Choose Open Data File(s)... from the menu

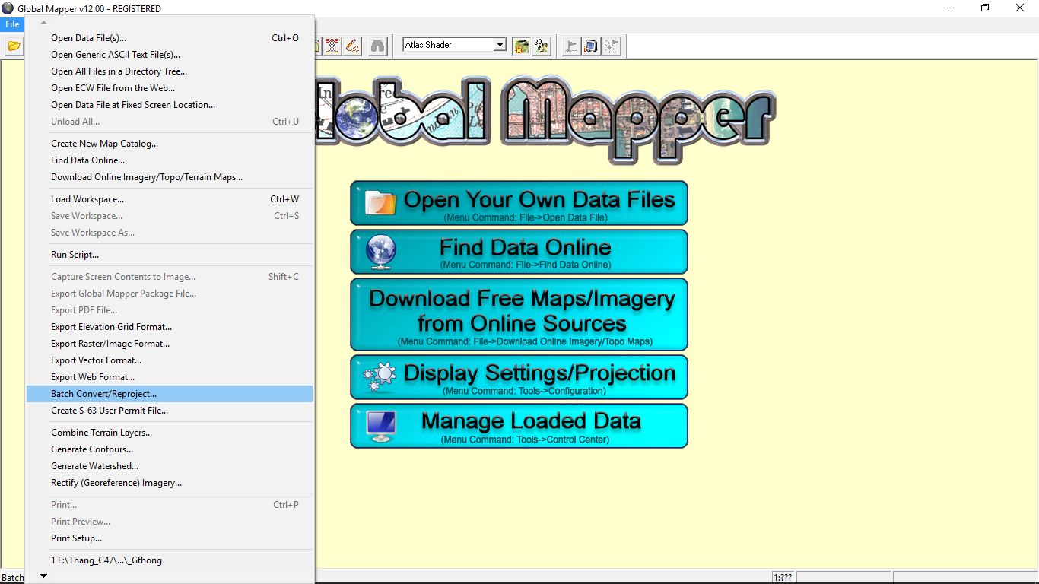(170, 38)
